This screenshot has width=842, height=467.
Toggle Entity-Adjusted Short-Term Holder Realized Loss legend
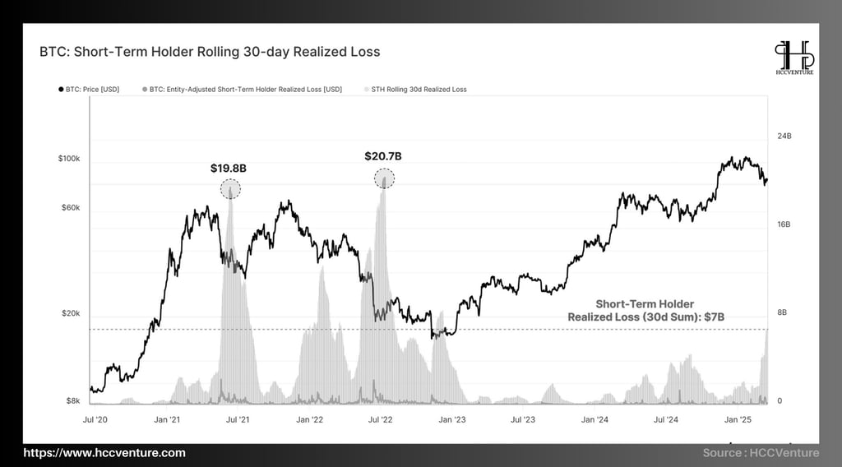click(242, 90)
